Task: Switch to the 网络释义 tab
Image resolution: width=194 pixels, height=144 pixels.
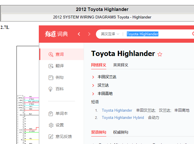Action: pos(99,65)
